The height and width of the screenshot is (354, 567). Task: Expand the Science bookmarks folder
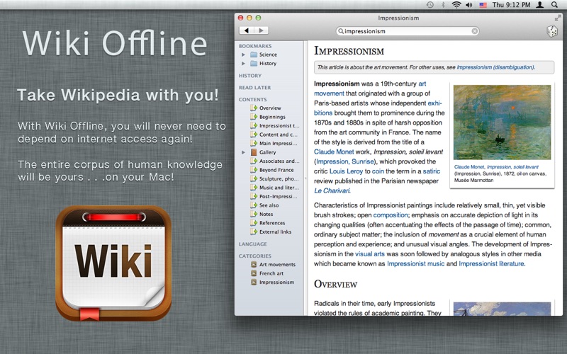(x=243, y=55)
